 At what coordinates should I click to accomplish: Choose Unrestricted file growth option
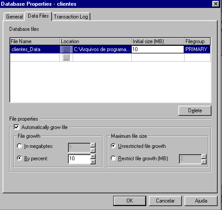(x=113, y=146)
